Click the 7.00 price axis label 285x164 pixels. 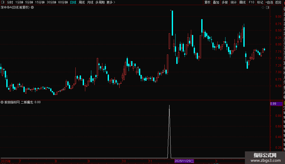[278, 72]
